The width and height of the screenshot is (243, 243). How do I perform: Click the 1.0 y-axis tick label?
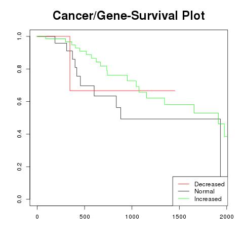coord(19,36)
